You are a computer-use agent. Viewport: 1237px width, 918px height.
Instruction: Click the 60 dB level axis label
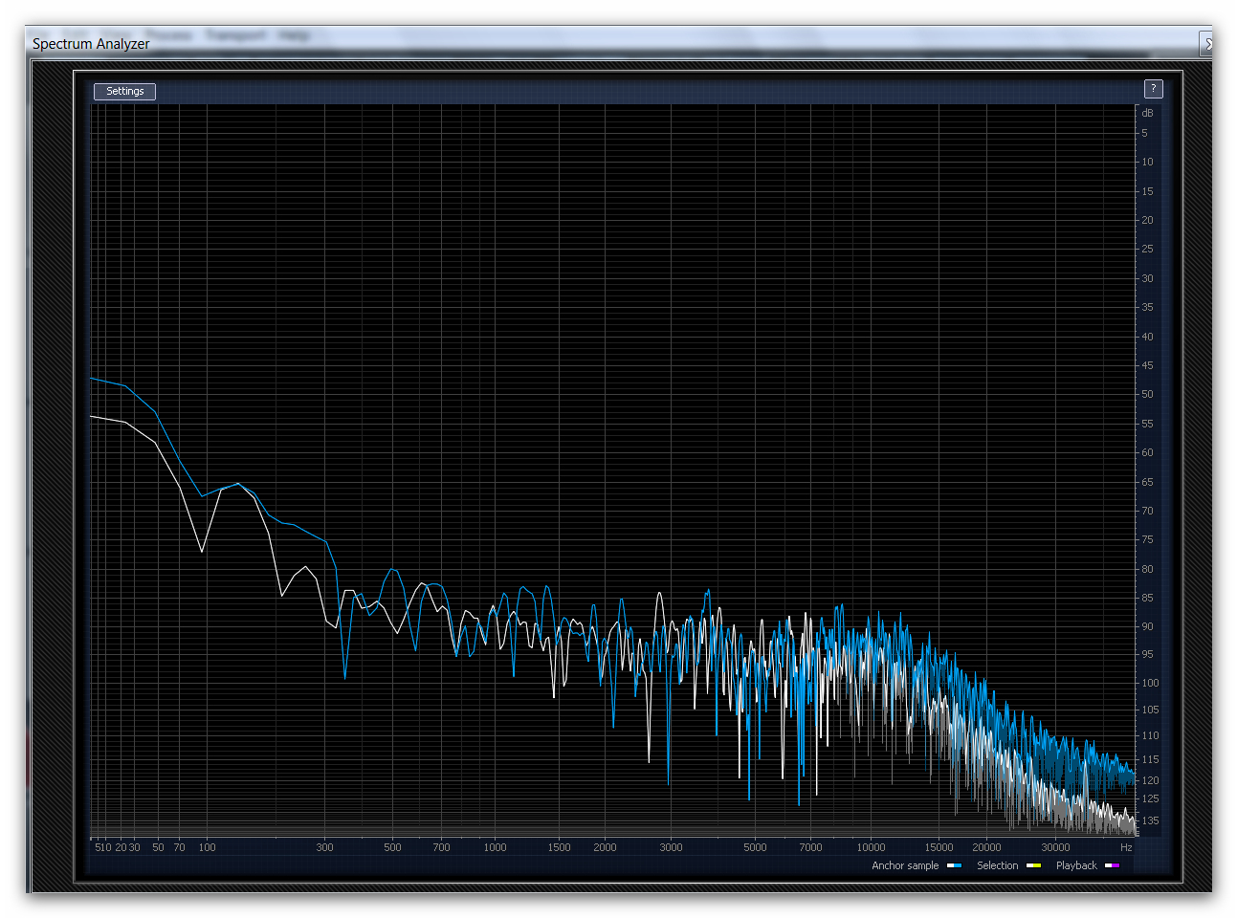point(1147,453)
